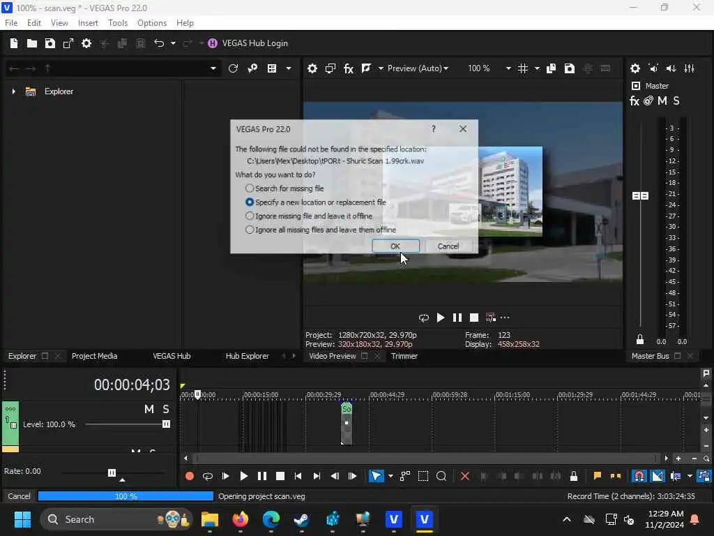Viewport: 714px width, 536px height.
Task: Open Video Output FX icon
Action: 349,68
